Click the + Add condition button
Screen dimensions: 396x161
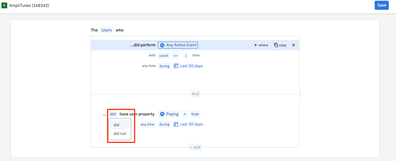pos(195,148)
